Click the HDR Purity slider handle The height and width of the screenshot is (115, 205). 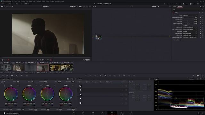coord(188,21)
